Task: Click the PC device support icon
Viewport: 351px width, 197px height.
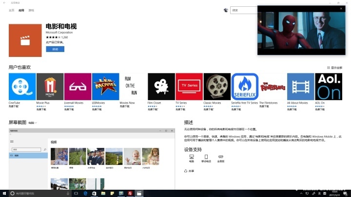Action: pyautogui.click(x=192, y=159)
